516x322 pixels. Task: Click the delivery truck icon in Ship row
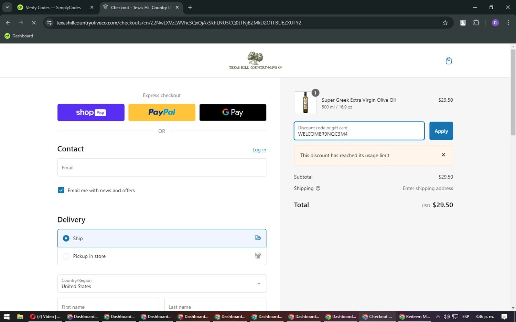tap(258, 238)
